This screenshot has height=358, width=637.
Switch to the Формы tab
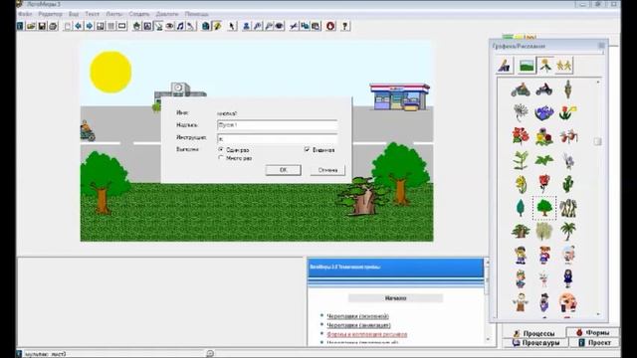593,332
